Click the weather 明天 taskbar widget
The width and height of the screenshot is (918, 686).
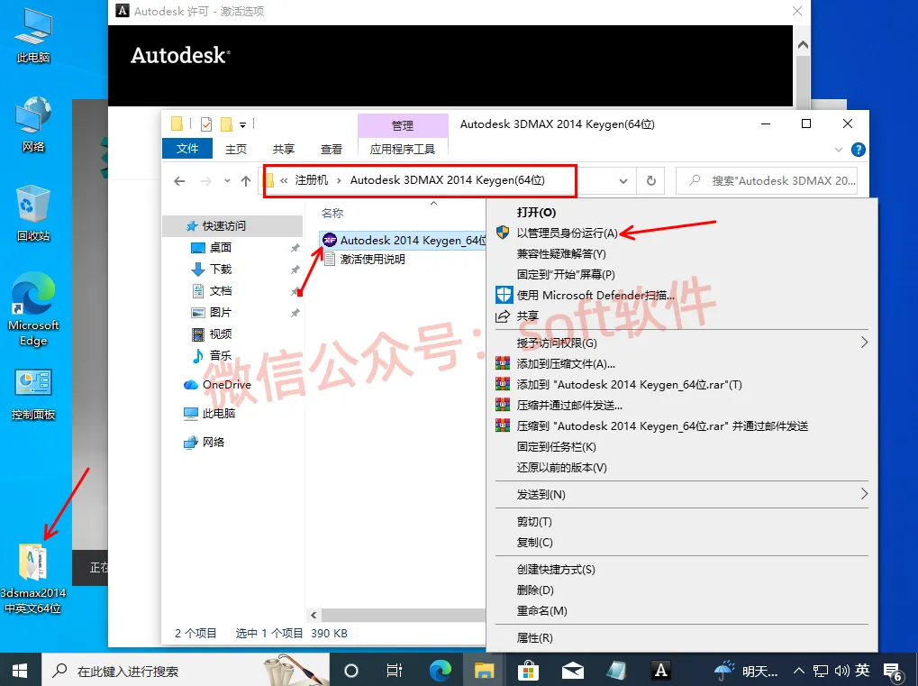[746, 671]
